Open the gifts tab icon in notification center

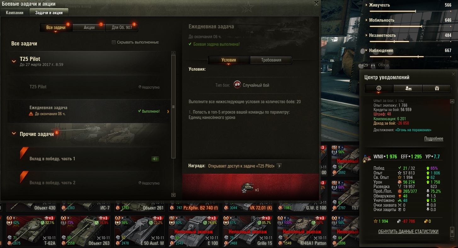point(437,89)
